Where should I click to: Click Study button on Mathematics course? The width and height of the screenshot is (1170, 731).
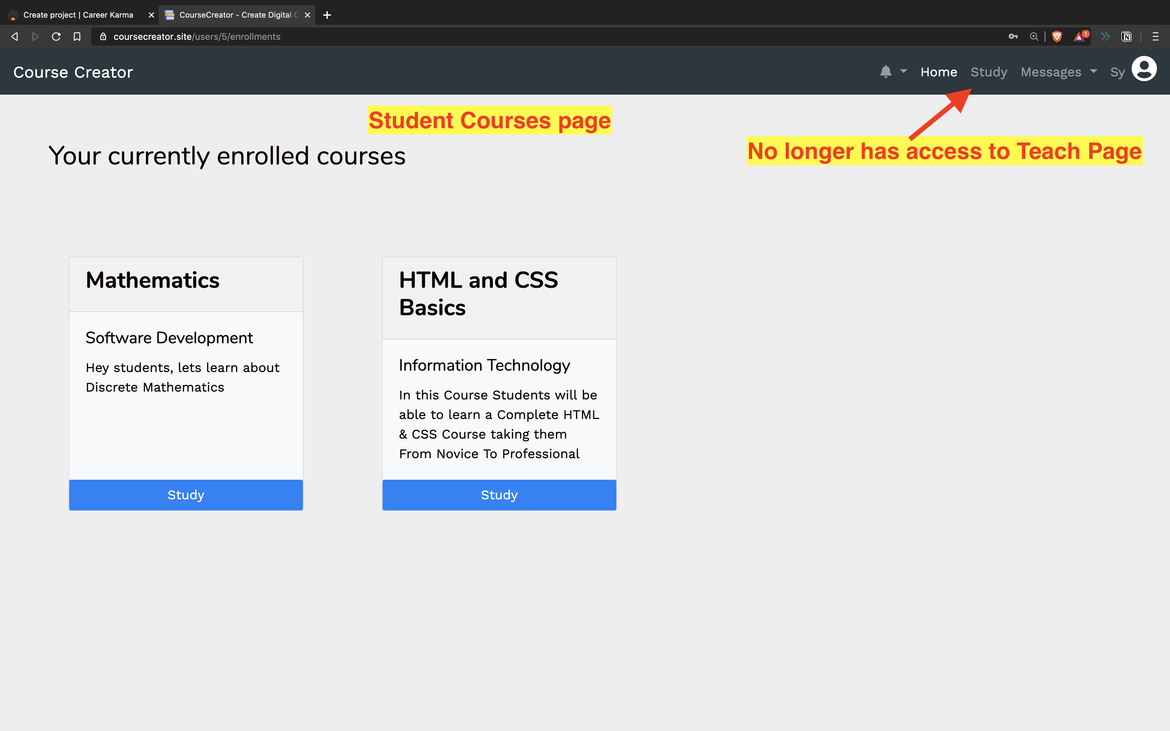click(x=186, y=495)
